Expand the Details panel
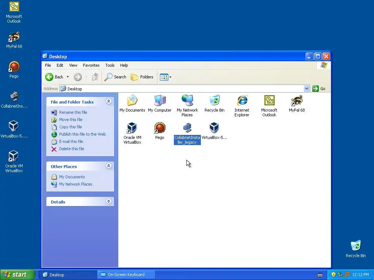Viewport: 374px width, 280px height. click(x=108, y=201)
